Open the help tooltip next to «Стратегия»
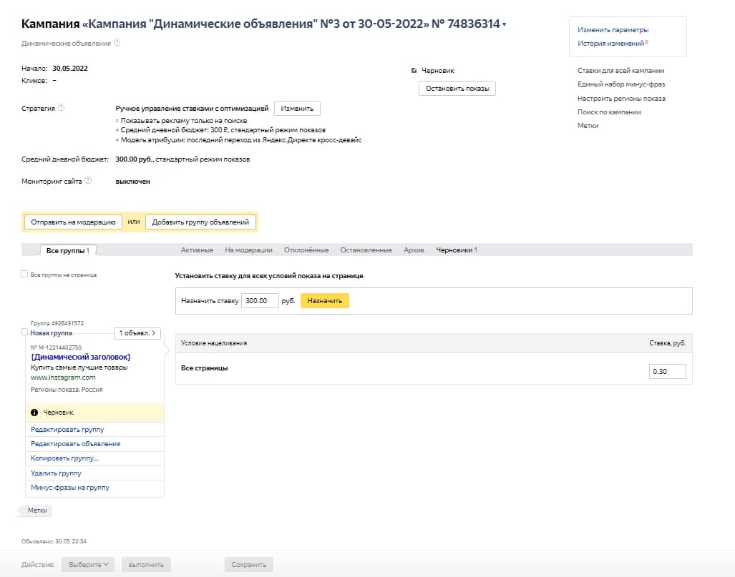Image resolution: width=735 pixels, height=577 pixels. pyautogui.click(x=62, y=107)
